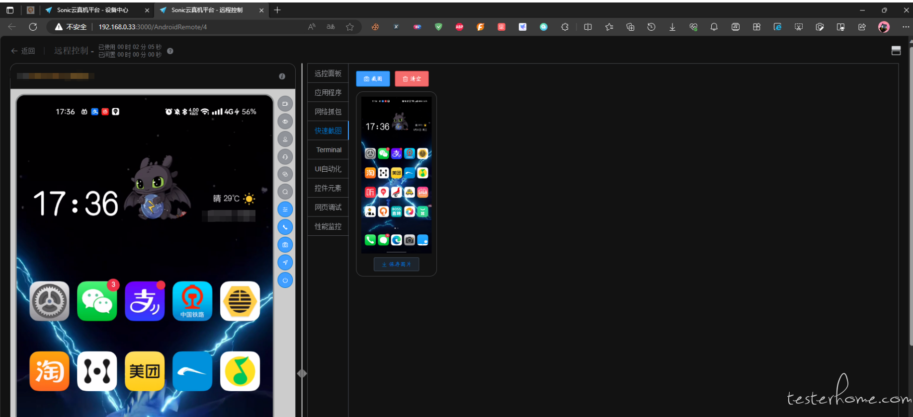Click the translate icon in address bar
Image resolution: width=913 pixels, height=417 pixels.
click(331, 27)
